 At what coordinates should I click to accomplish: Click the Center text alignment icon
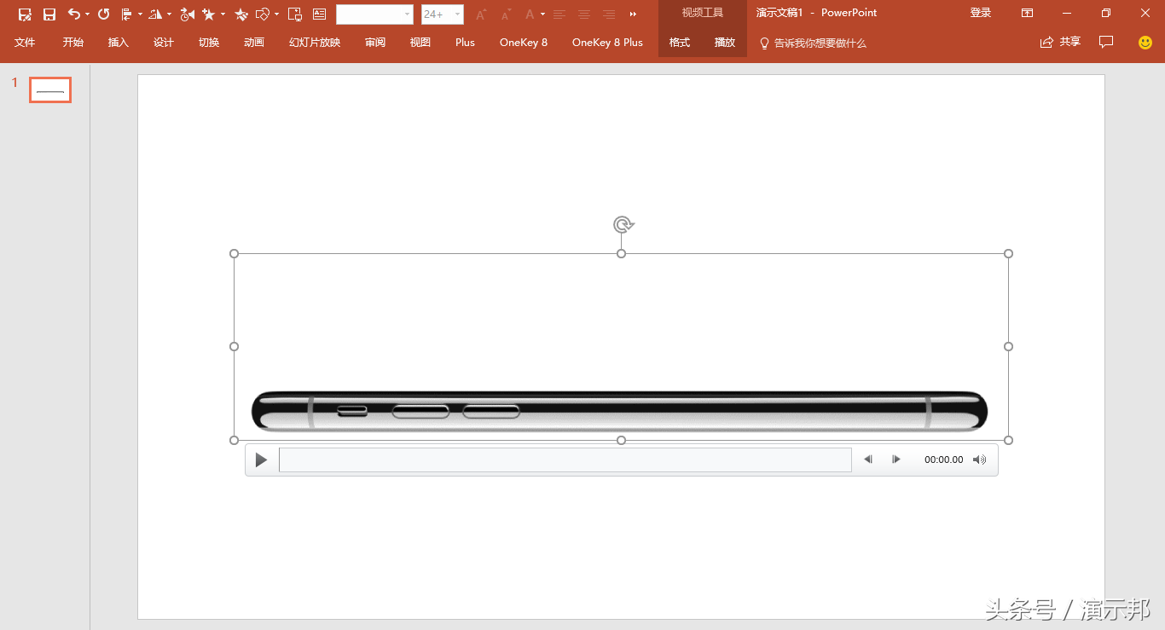click(584, 14)
